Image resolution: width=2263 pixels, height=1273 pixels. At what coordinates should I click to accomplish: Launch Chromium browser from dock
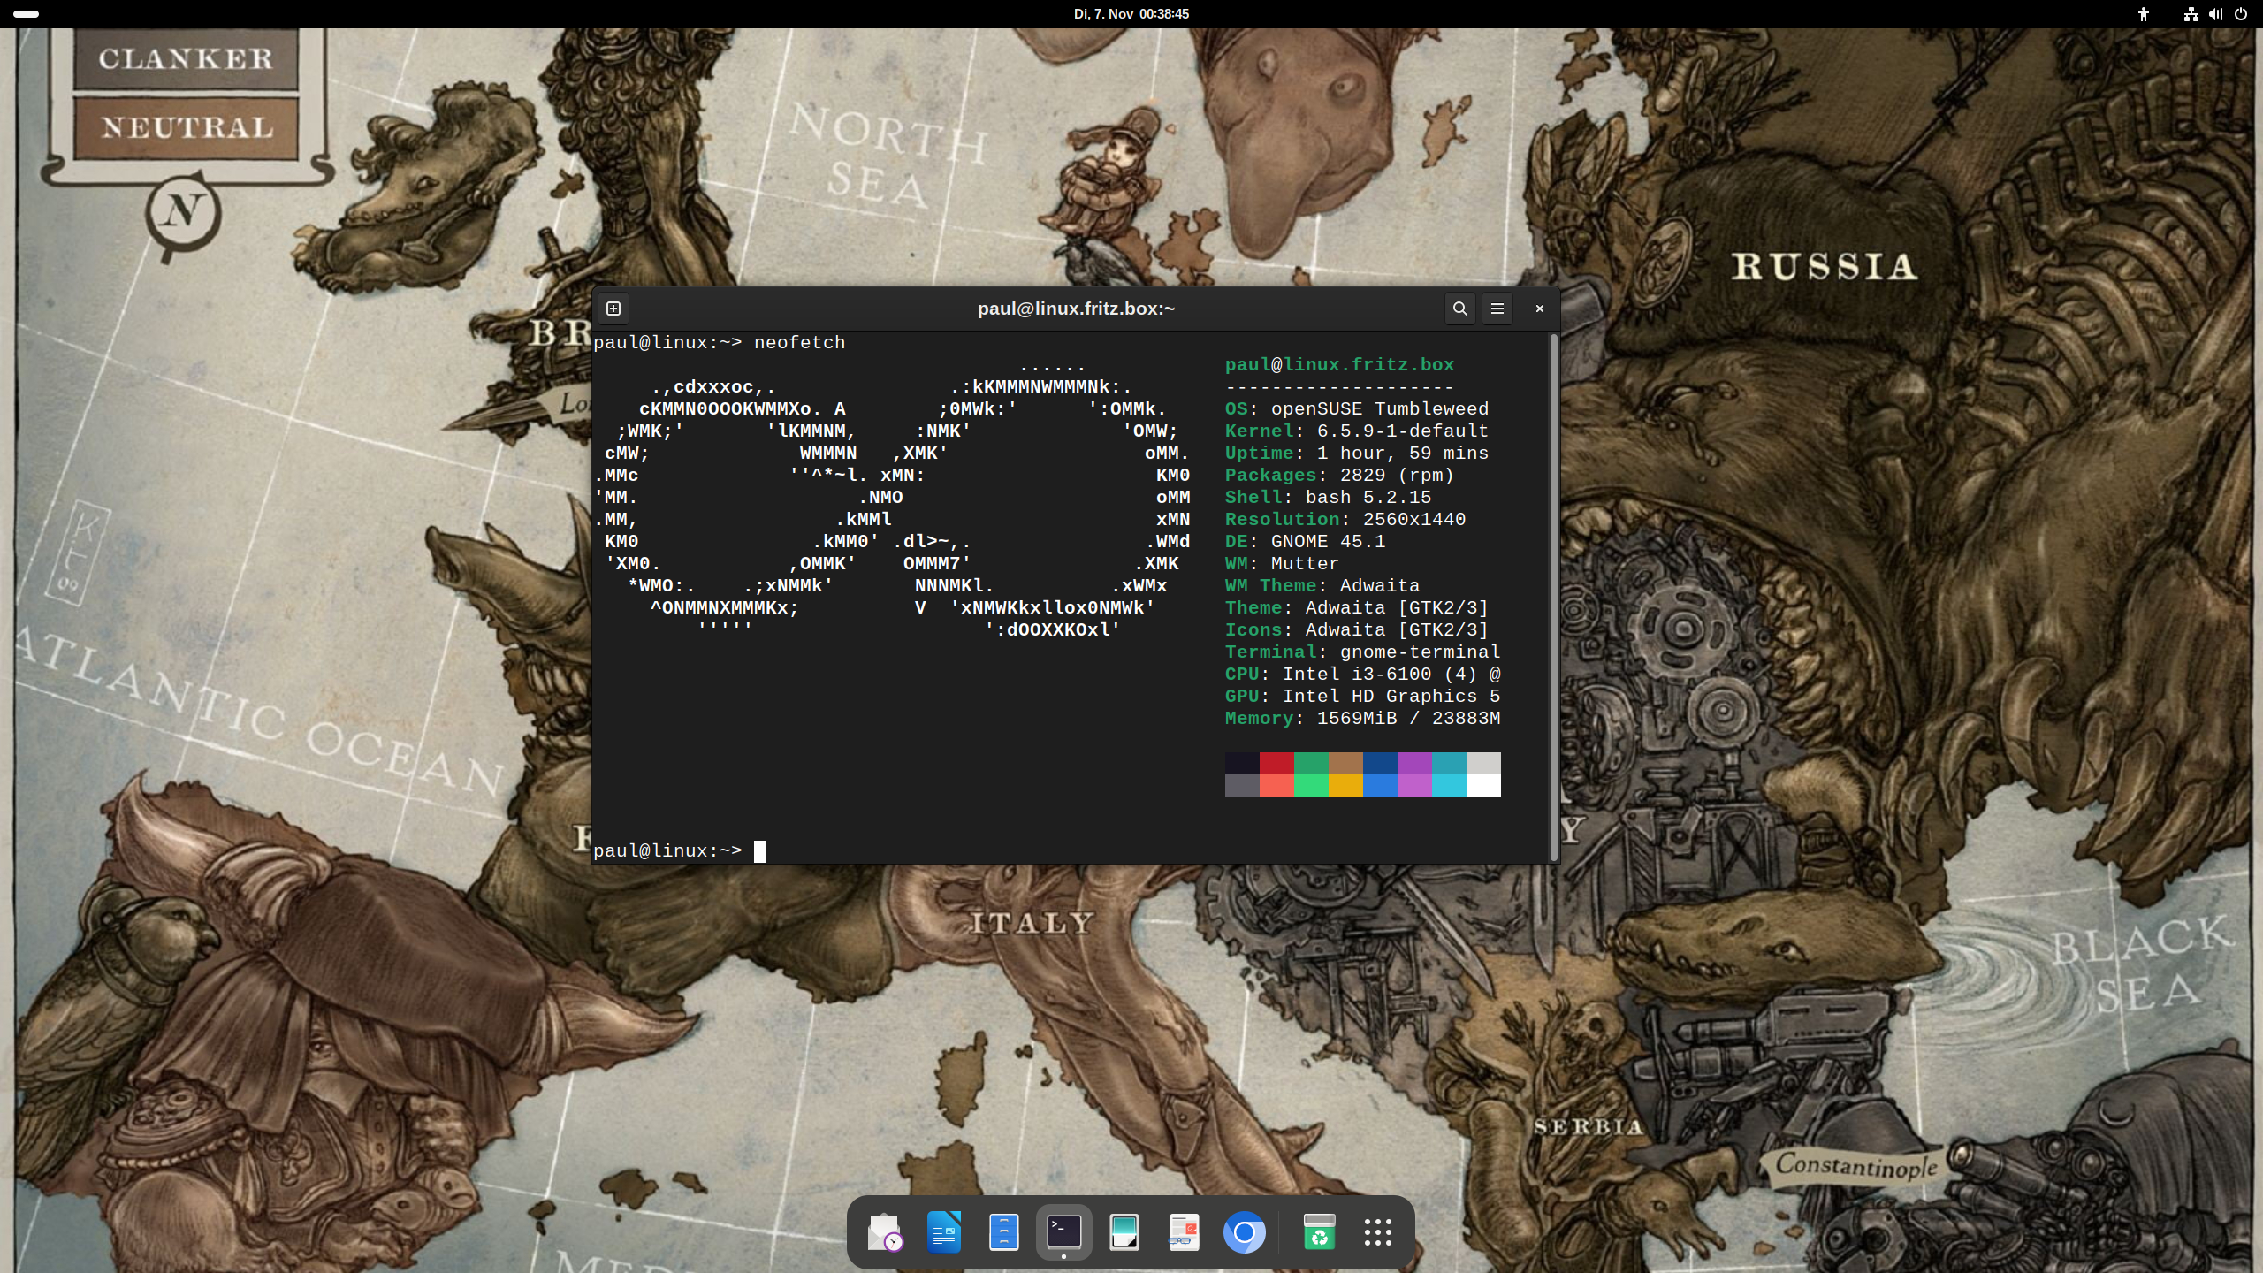[x=1244, y=1232]
